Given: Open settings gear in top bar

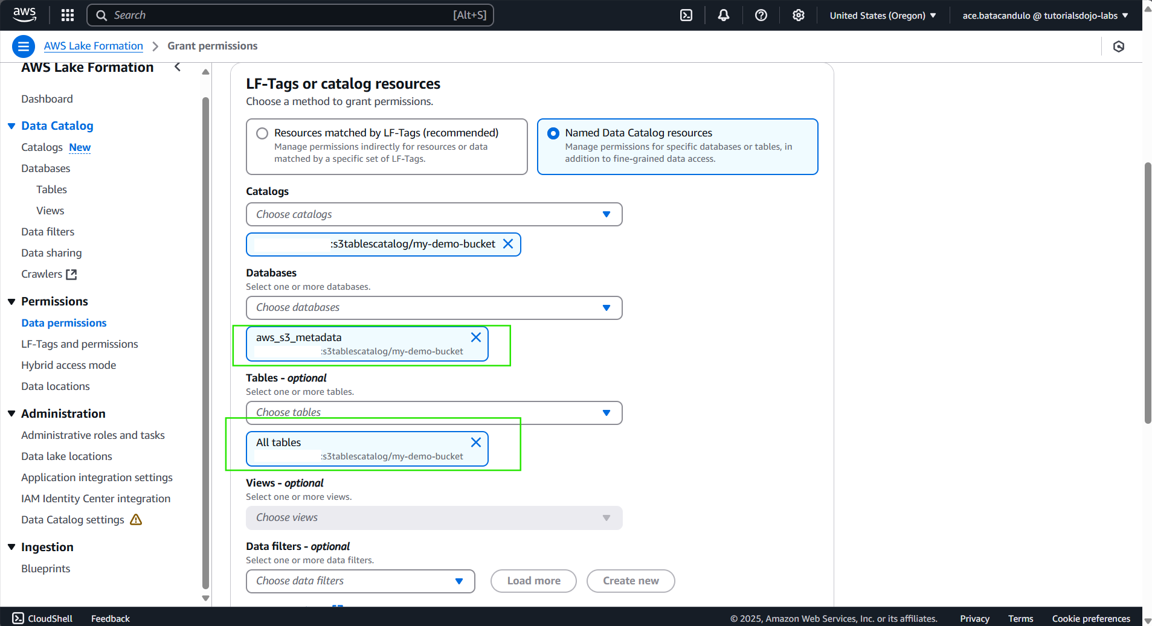Looking at the screenshot, I should 799,15.
